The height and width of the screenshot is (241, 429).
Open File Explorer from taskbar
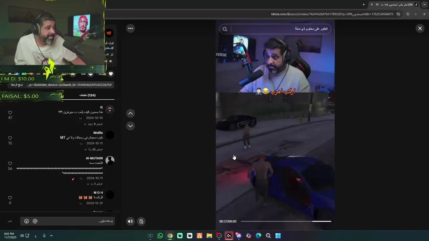[209, 236]
